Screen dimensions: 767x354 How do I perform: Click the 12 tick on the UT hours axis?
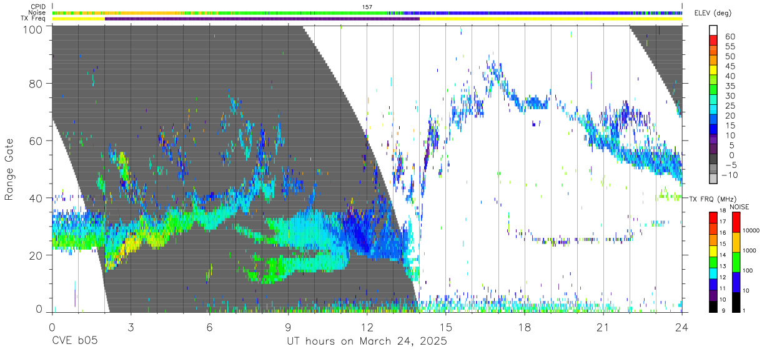coord(367,327)
